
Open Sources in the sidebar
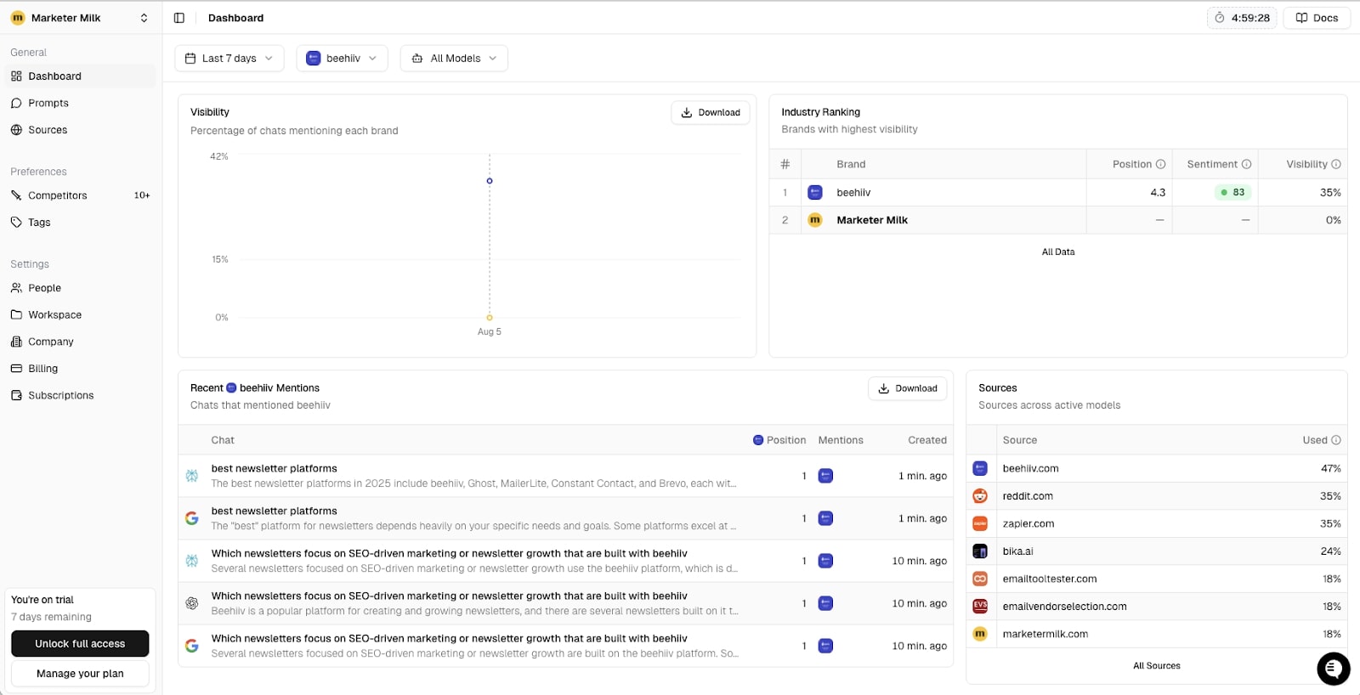coord(80,130)
